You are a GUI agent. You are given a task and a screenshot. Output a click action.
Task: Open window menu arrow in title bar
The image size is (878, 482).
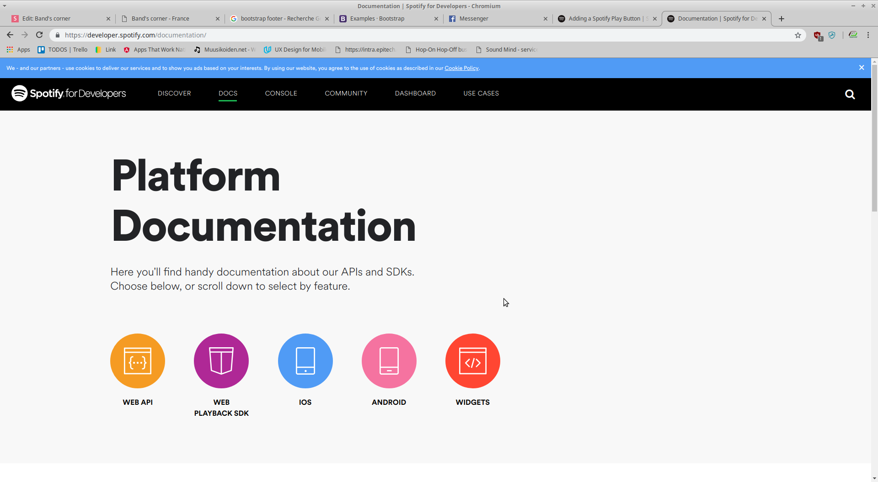pyautogui.click(x=5, y=6)
